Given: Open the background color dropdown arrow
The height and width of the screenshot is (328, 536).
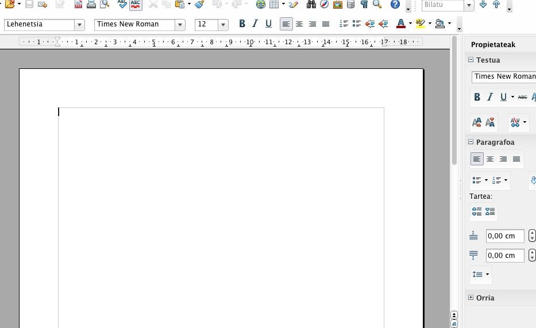Looking at the screenshot, I should (x=449, y=24).
